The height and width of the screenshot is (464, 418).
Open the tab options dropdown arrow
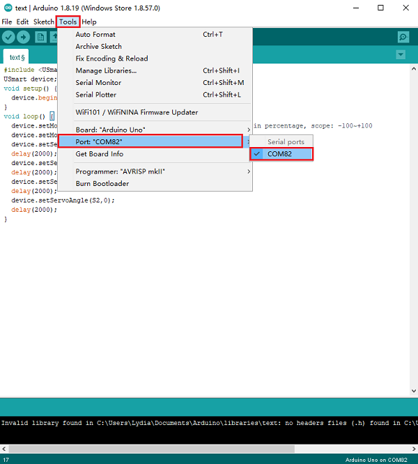pos(401,54)
